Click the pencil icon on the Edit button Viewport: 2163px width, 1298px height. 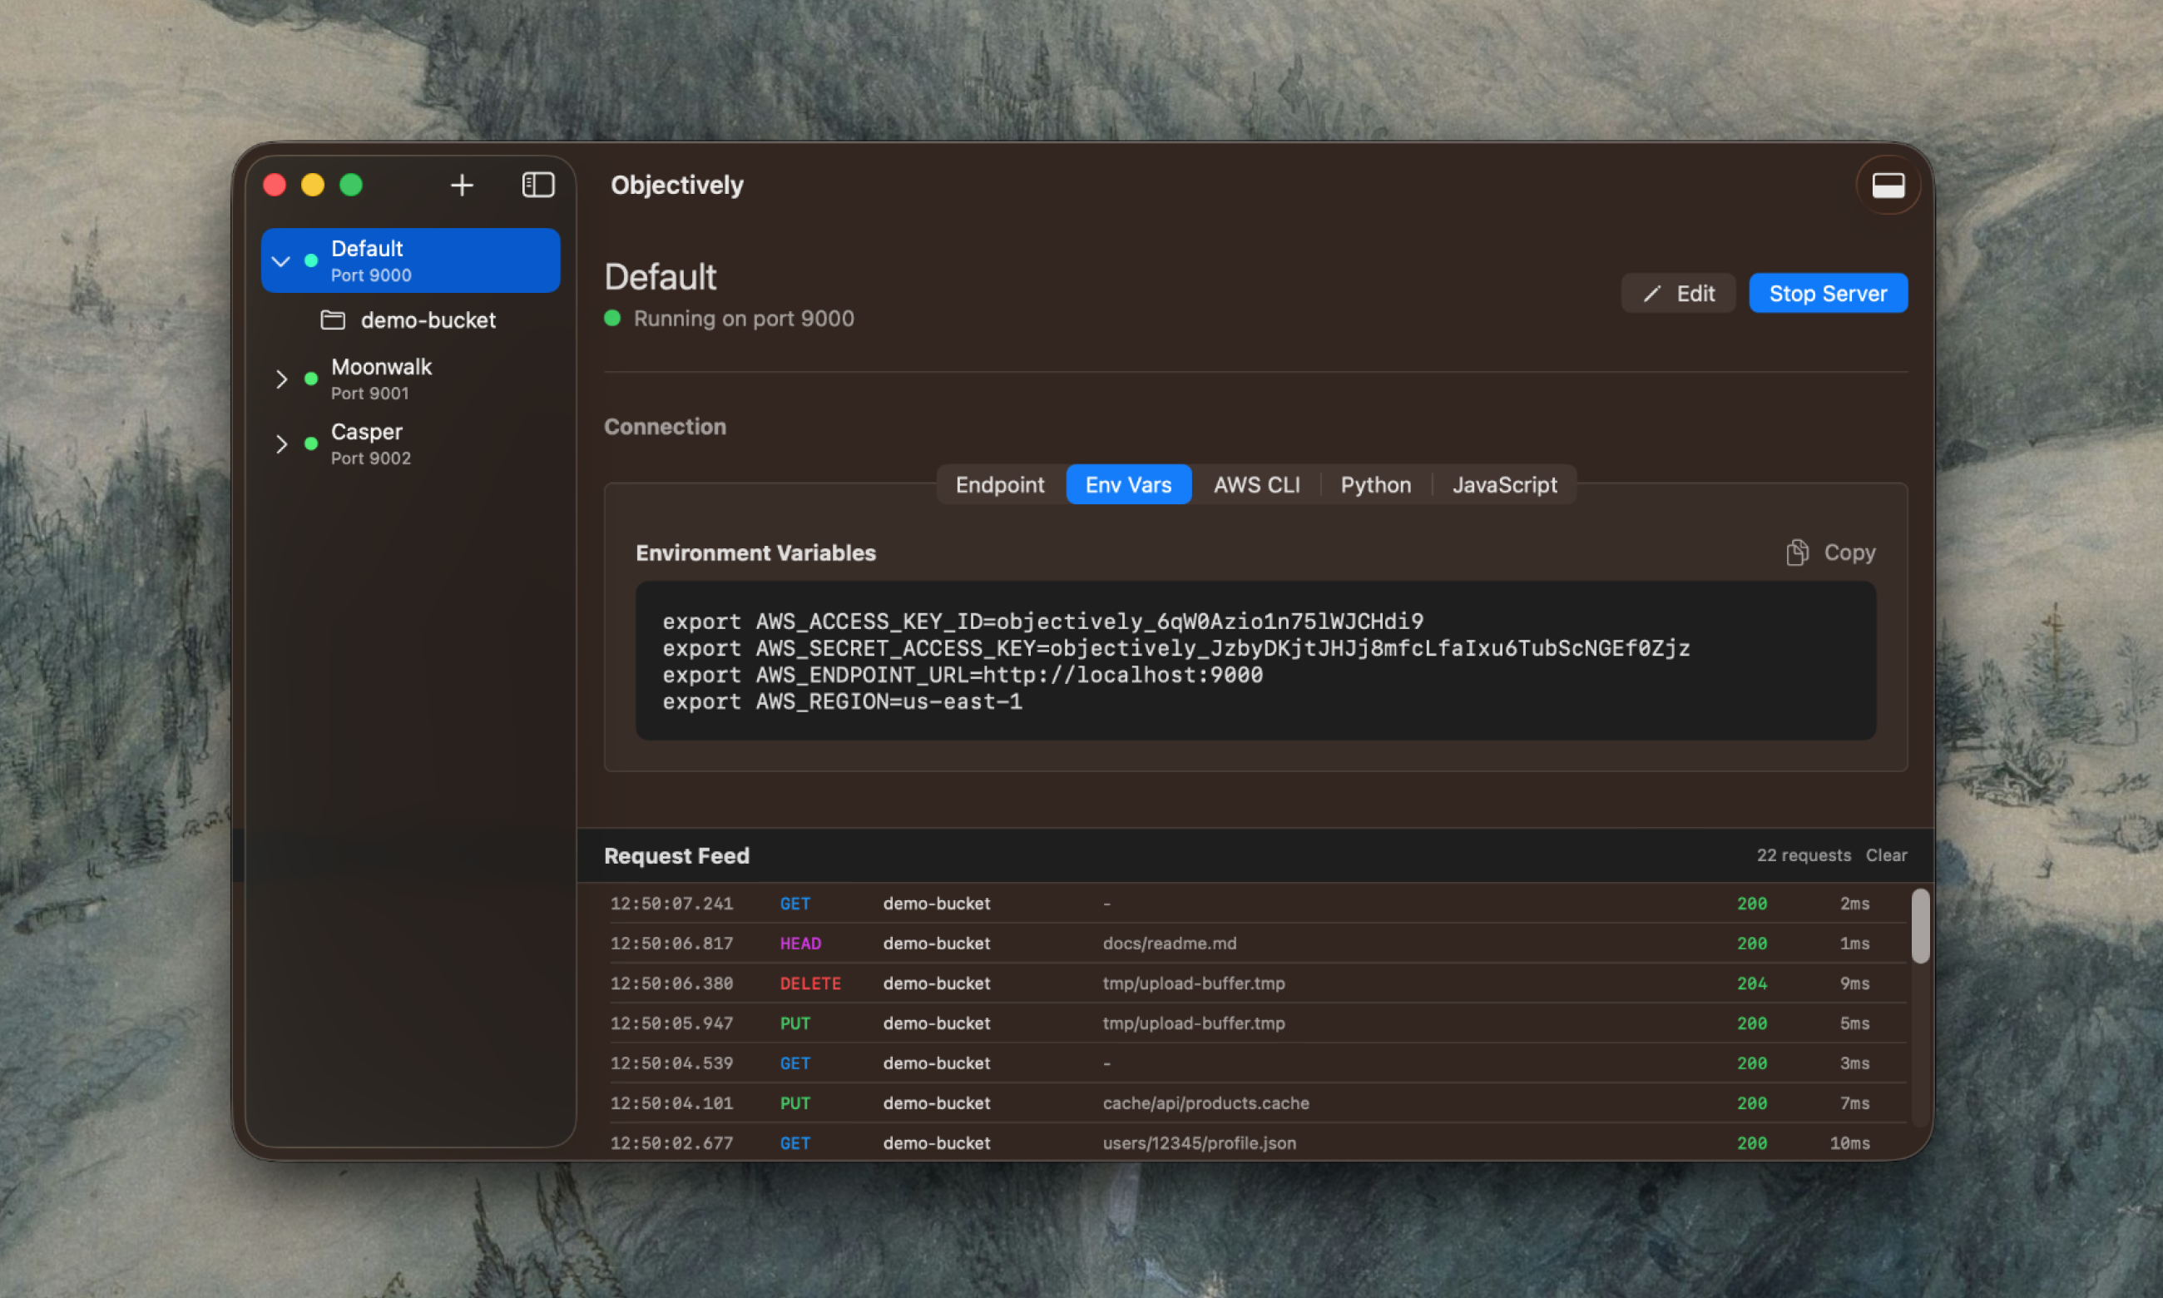[x=1651, y=293]
